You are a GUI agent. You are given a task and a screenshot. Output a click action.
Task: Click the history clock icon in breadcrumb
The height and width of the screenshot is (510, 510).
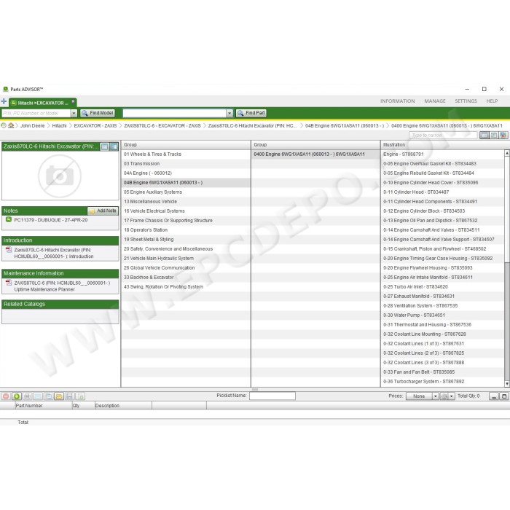[x=4, y=125]
